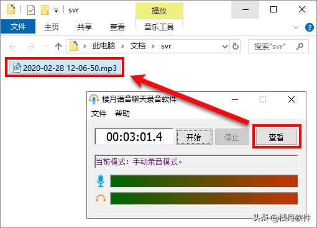Click the 00:03:01.4 recording timer display
The width and height of the screenshot is (317, 228).
134,137
